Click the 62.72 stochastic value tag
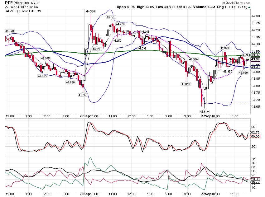This screenshot has height=197, width=265. coord(255,132)
